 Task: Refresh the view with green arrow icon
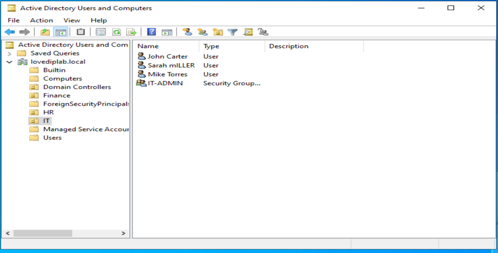point(116,32)
